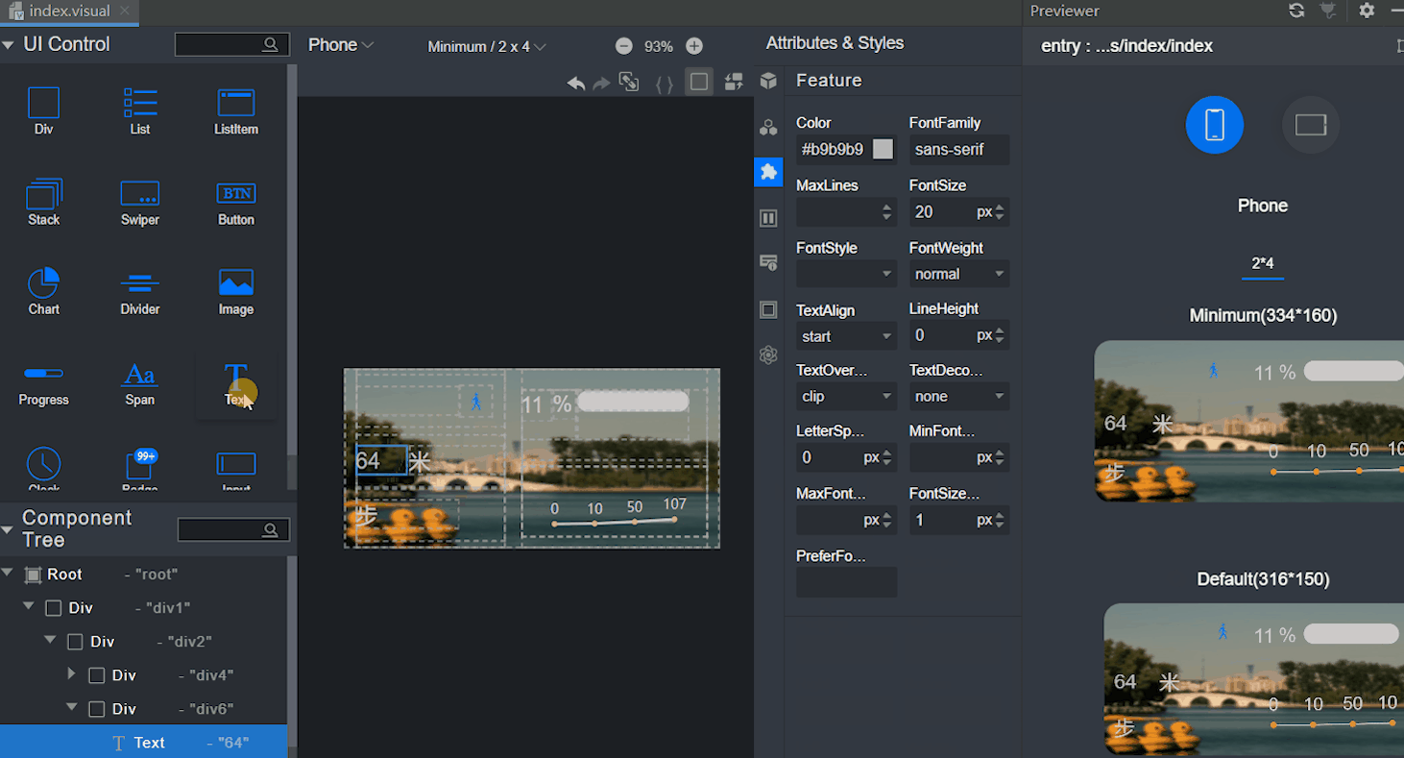1404x758 pixels.
Task: Collapse the div6 tree node
Action: (x=71, y=708)
